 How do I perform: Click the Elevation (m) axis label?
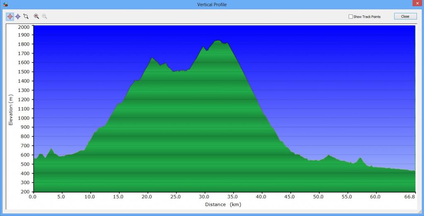tap(11, 110)
